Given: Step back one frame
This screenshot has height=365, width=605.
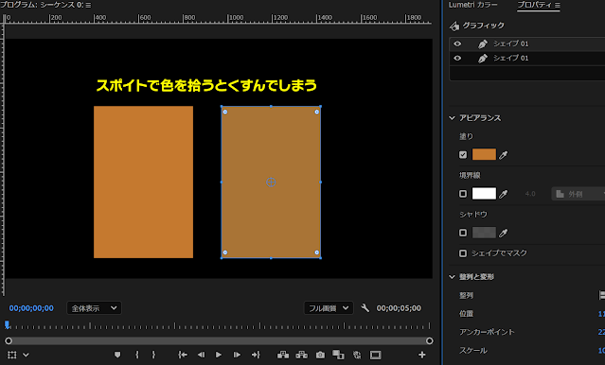Looking at the screenshot, I should coord(201,355).
